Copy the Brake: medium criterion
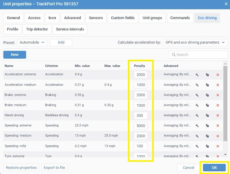Screen dimensions: 230x174 pos(207,105)
